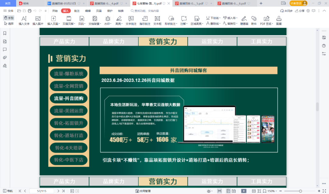This screenshot has height=194, width=329.
Task: Click the Share (分享) button
Action: pos(300,11)
